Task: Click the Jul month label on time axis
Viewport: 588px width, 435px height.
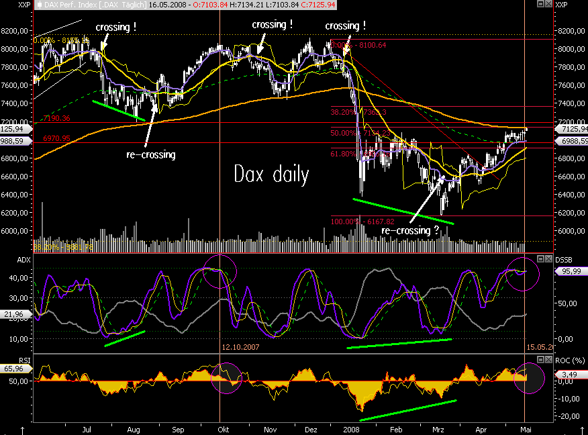Action: (87, 430)
